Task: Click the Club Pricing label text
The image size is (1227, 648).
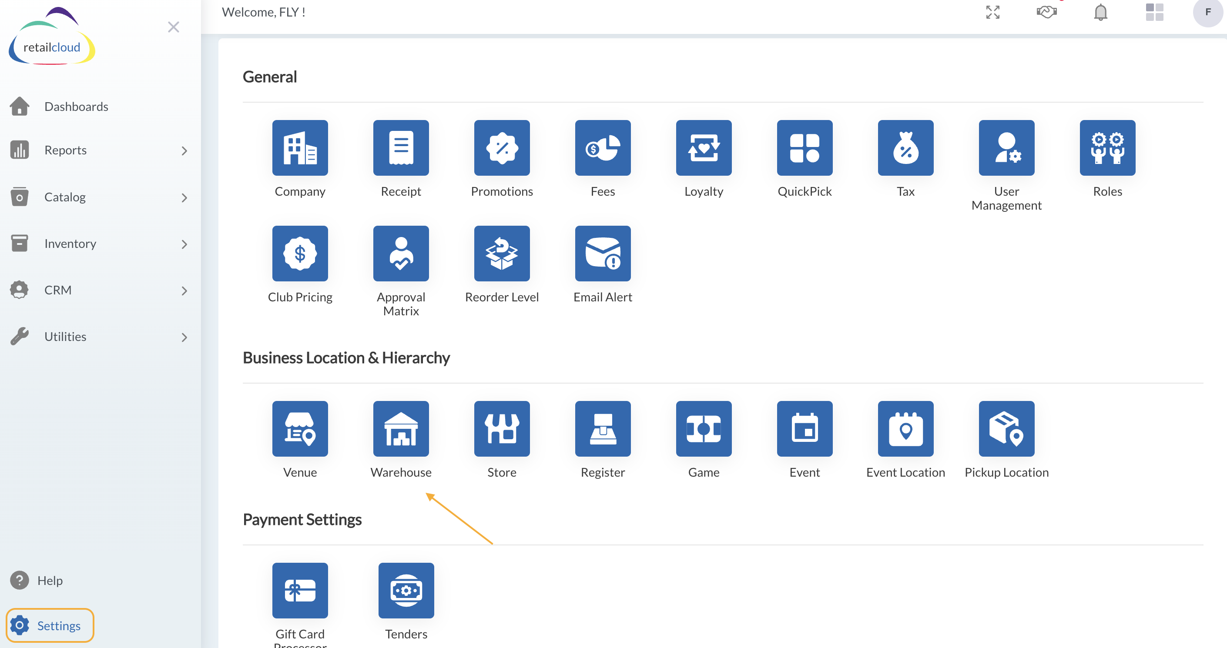Action: coord(300,297)
